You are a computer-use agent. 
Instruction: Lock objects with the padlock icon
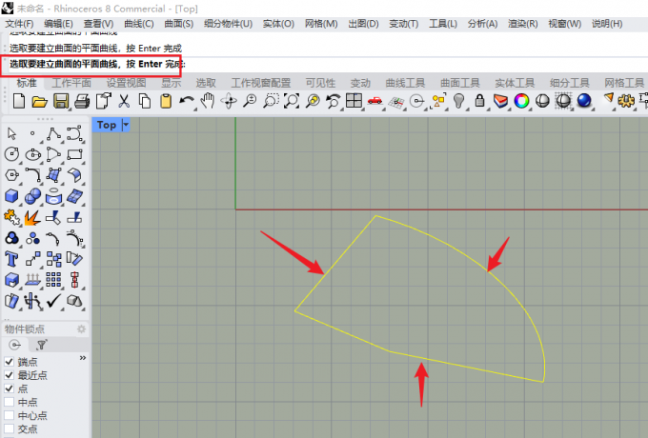coord(479,101)
